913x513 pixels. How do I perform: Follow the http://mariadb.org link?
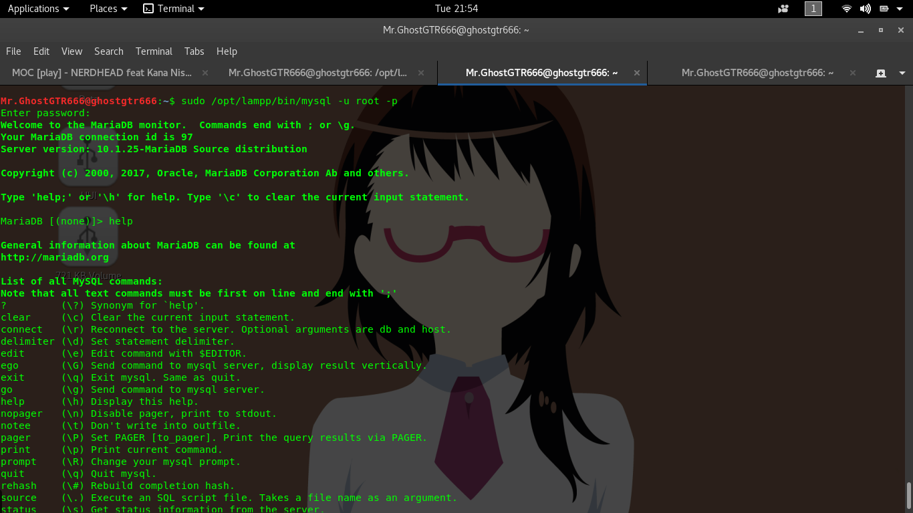click(54, 257)
